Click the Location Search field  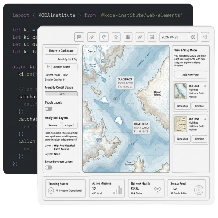pos(61,67)
